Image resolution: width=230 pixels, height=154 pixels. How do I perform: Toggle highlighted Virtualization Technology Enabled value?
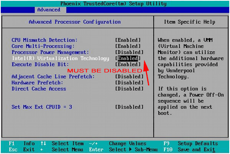pos(128,58)
